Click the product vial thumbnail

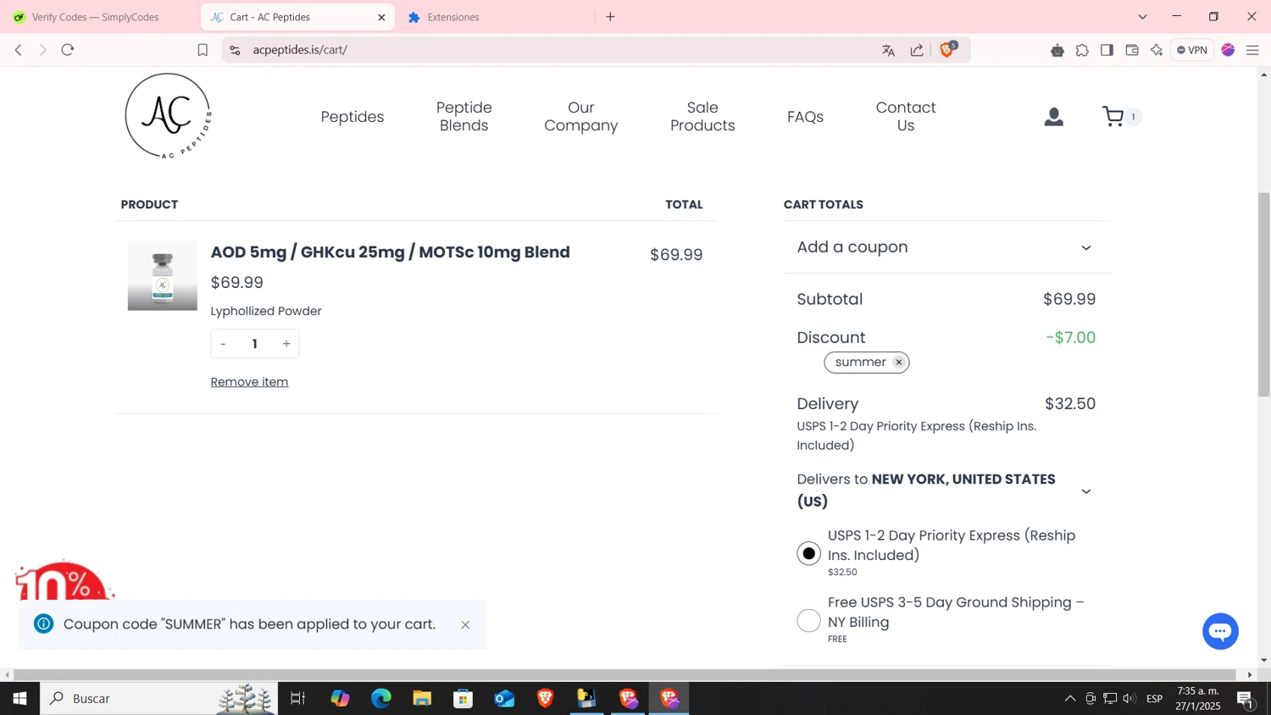click(163, 276)
